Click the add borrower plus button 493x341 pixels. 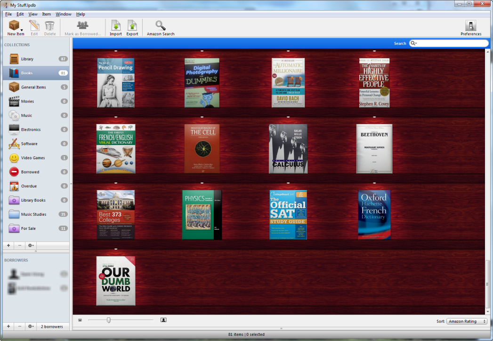pyautogui.click(x=8, y=326)
